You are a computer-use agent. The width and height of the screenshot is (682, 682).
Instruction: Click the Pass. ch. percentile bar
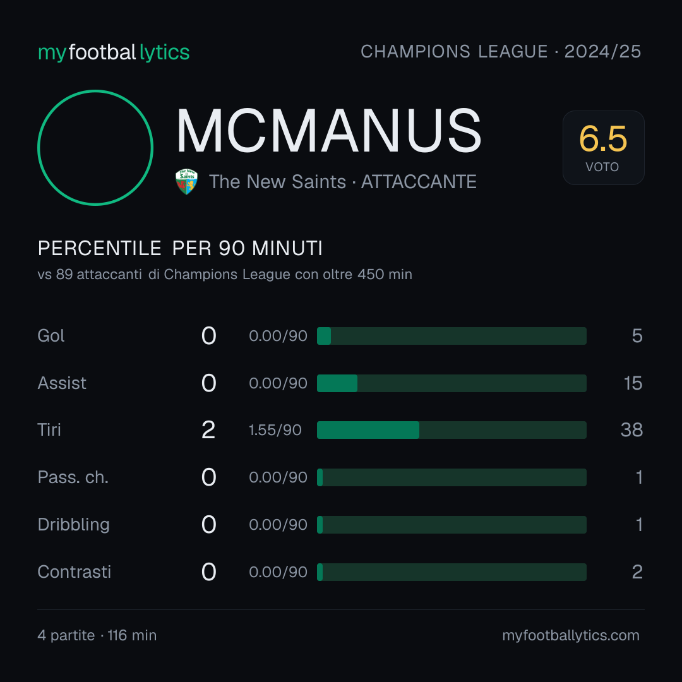pos(452,477)
